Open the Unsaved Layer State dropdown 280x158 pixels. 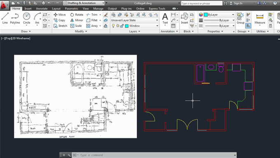135,20
